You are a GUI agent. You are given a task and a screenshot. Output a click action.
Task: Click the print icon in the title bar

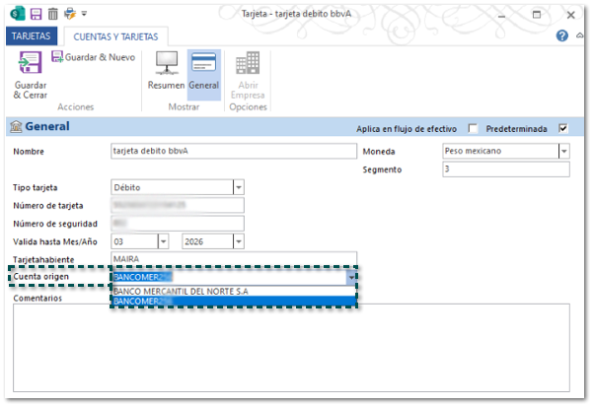pos(69,15)
